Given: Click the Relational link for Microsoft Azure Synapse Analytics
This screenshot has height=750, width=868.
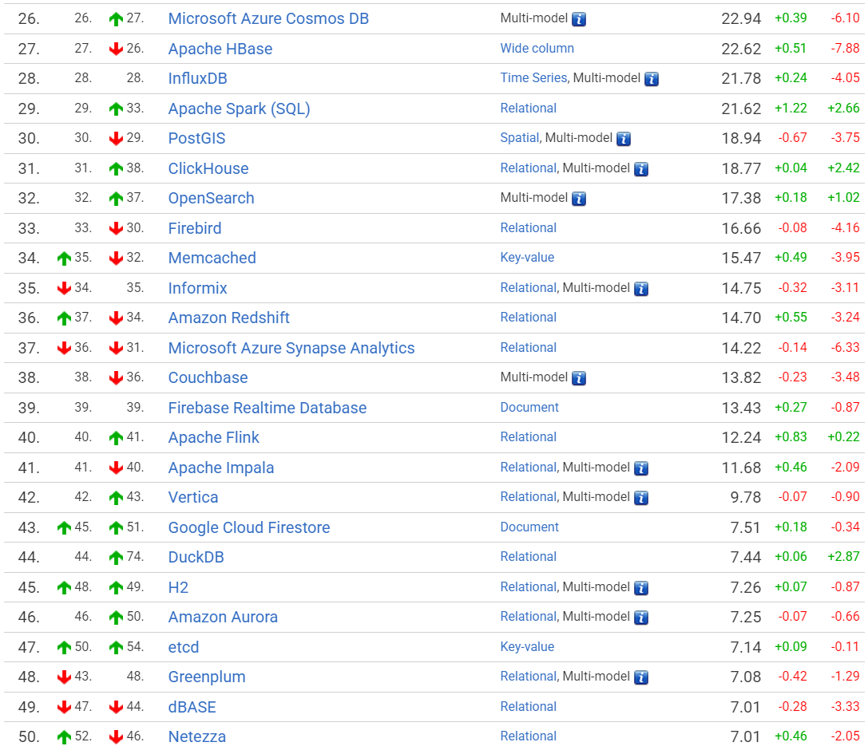Looking at the screenshot, I should pyautogui.click(x=528, y=348).
